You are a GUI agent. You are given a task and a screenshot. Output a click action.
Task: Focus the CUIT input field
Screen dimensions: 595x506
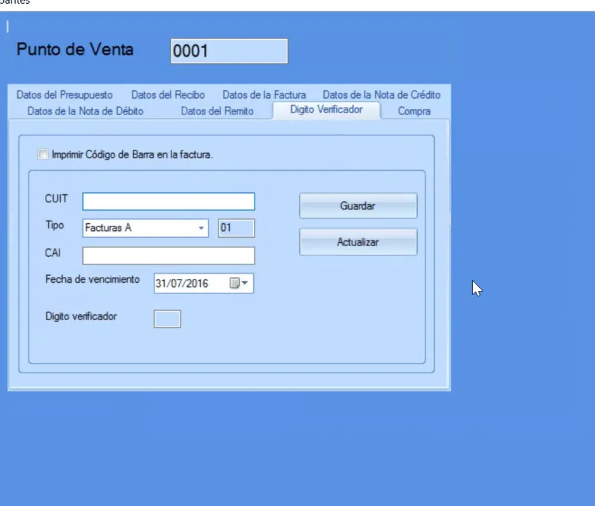[168, 201]
